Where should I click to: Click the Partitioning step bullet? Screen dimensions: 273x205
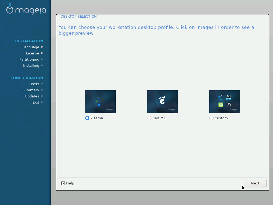pos(42,59)
